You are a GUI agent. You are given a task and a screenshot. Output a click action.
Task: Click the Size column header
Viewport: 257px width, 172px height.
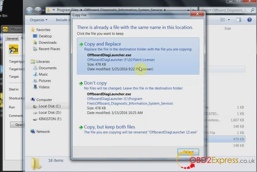[228, 28]
